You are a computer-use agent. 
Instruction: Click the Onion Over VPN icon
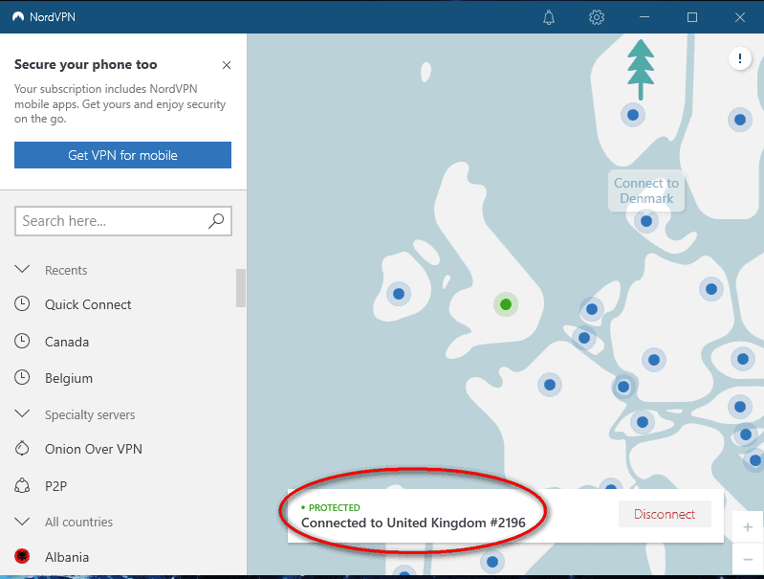coord(22,448)
